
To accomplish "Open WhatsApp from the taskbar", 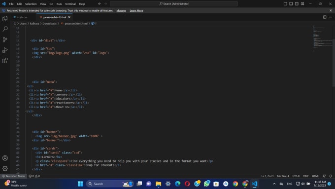I will pyautogui.click(x=206, y=184).
